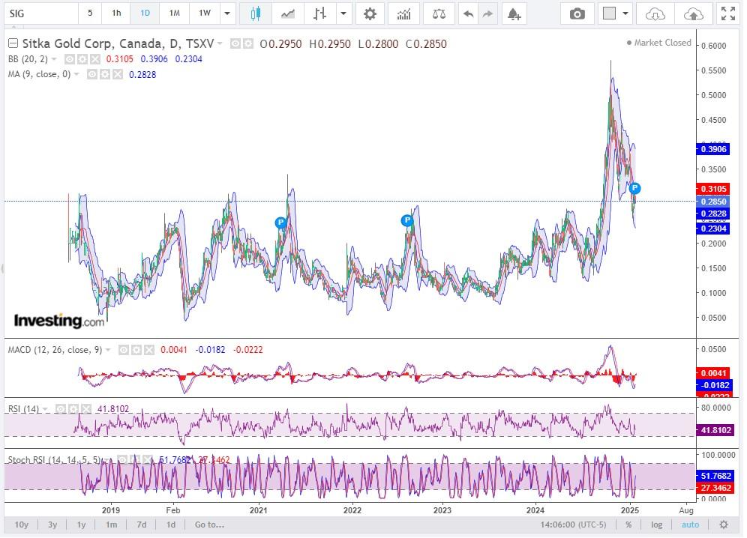Click the P marker near late 2022
This screenshot has width=747, height=538.
[x=406, y=220]
